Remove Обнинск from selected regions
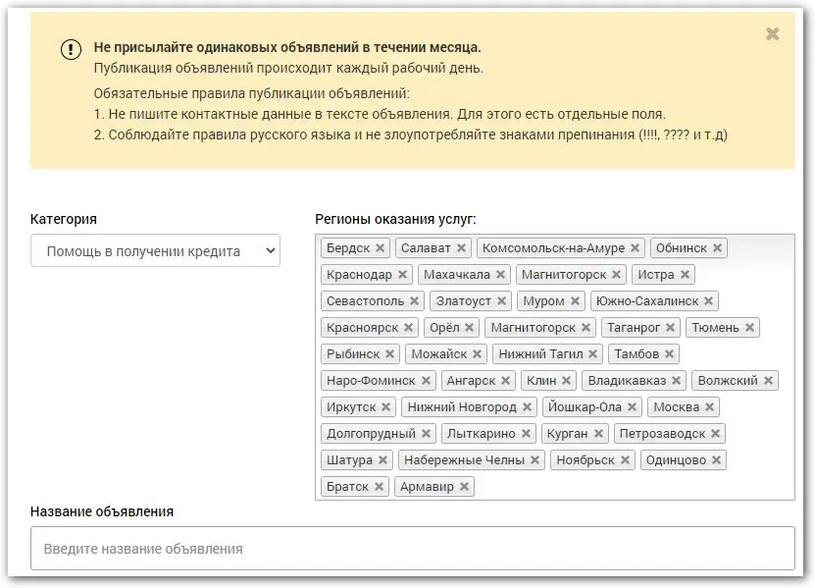The width and height of the screenshot is (815, 588). [717, 248]
